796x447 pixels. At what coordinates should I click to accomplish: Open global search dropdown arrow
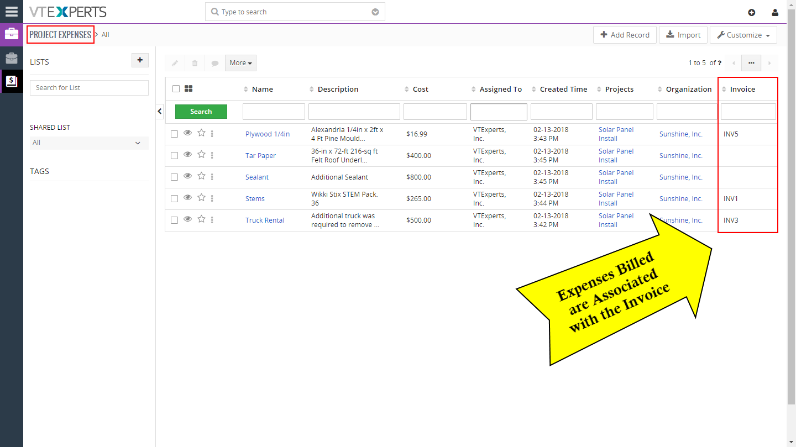[x=375, y=12]
